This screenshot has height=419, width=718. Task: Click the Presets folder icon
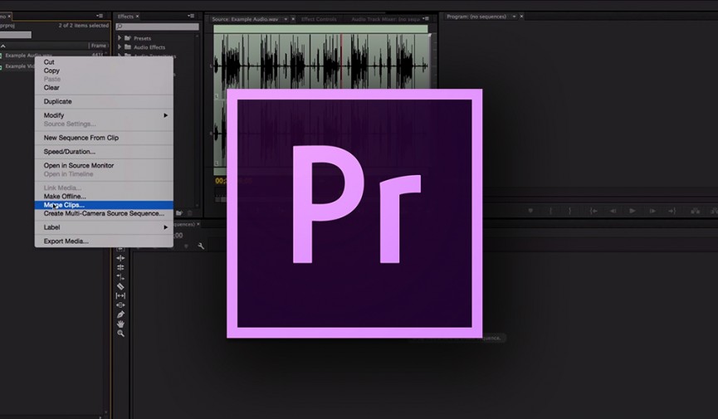[x=128, y=38]
